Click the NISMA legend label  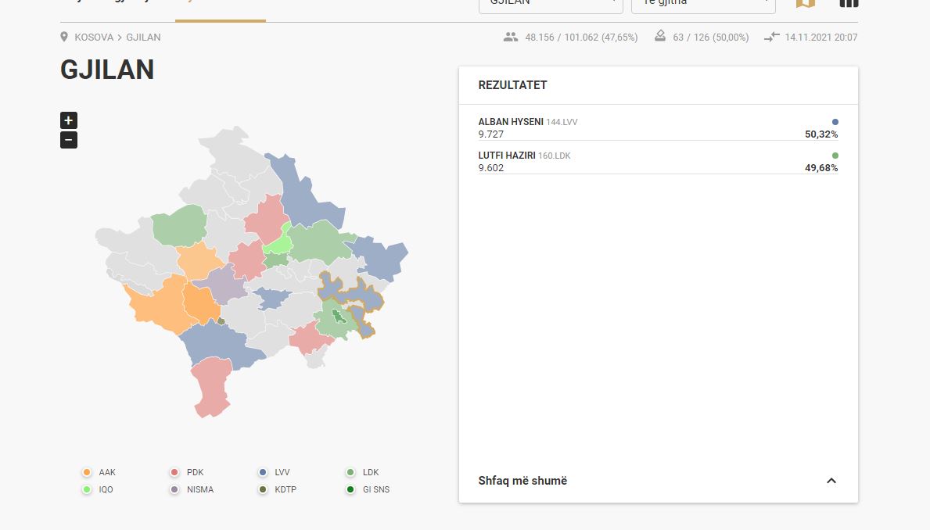(x=200, y=489)
